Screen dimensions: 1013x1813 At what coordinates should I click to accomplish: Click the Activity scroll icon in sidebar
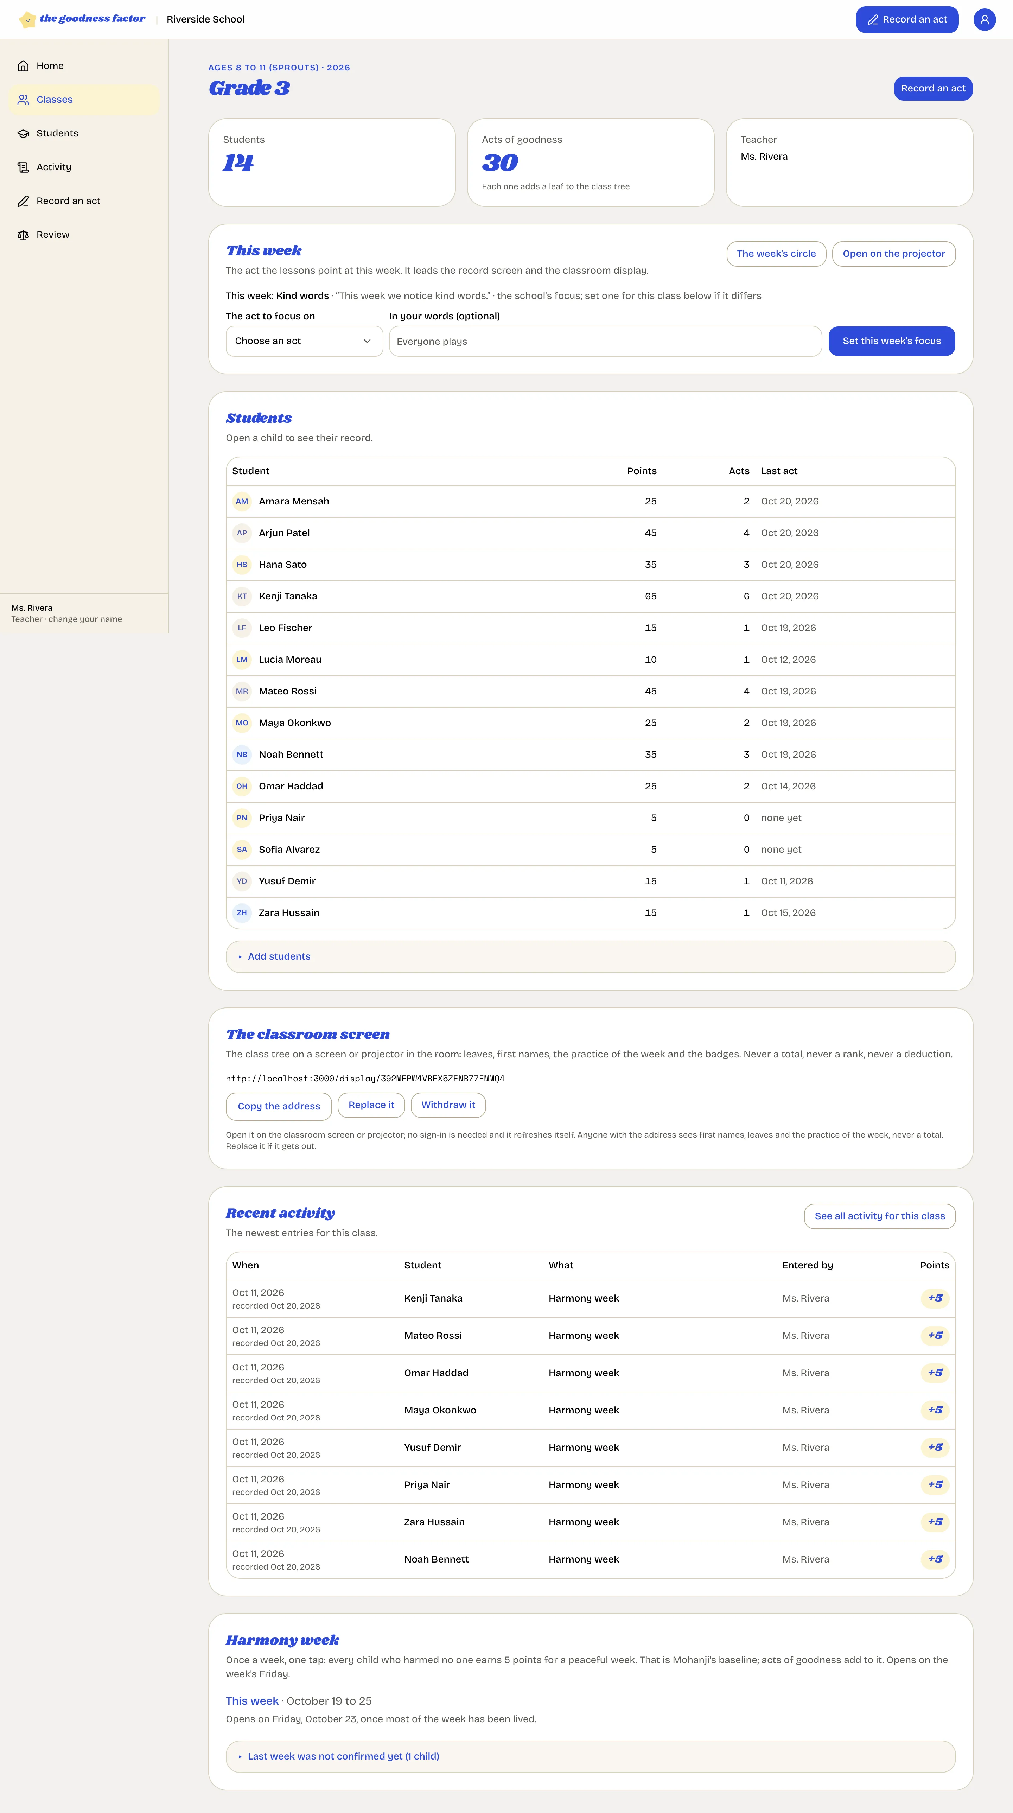(23, 167)
